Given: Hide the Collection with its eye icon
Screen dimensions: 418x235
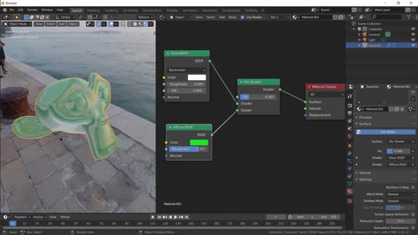Looking at the screenshot, I should (413, 29).
